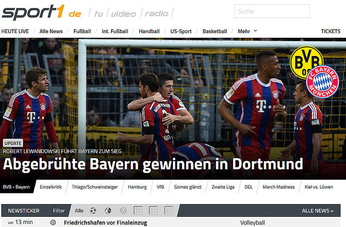The width and height of the screenshot is (346, 227).
Task: Select the globe filter icon in newsticker
Action: 108,210
